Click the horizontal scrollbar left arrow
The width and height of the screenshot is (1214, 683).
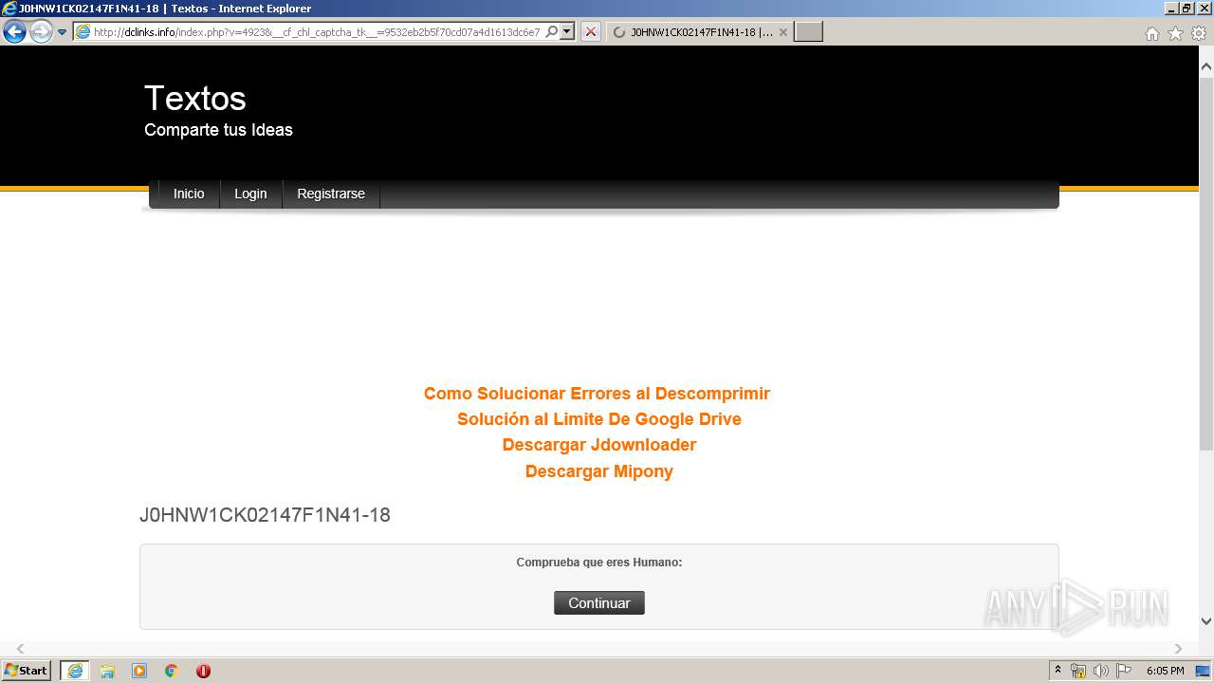(x=21, y=649)
